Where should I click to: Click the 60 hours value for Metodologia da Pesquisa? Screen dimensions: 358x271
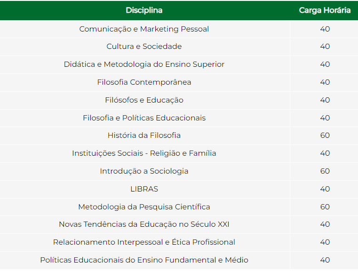click(x=325, y=207)
